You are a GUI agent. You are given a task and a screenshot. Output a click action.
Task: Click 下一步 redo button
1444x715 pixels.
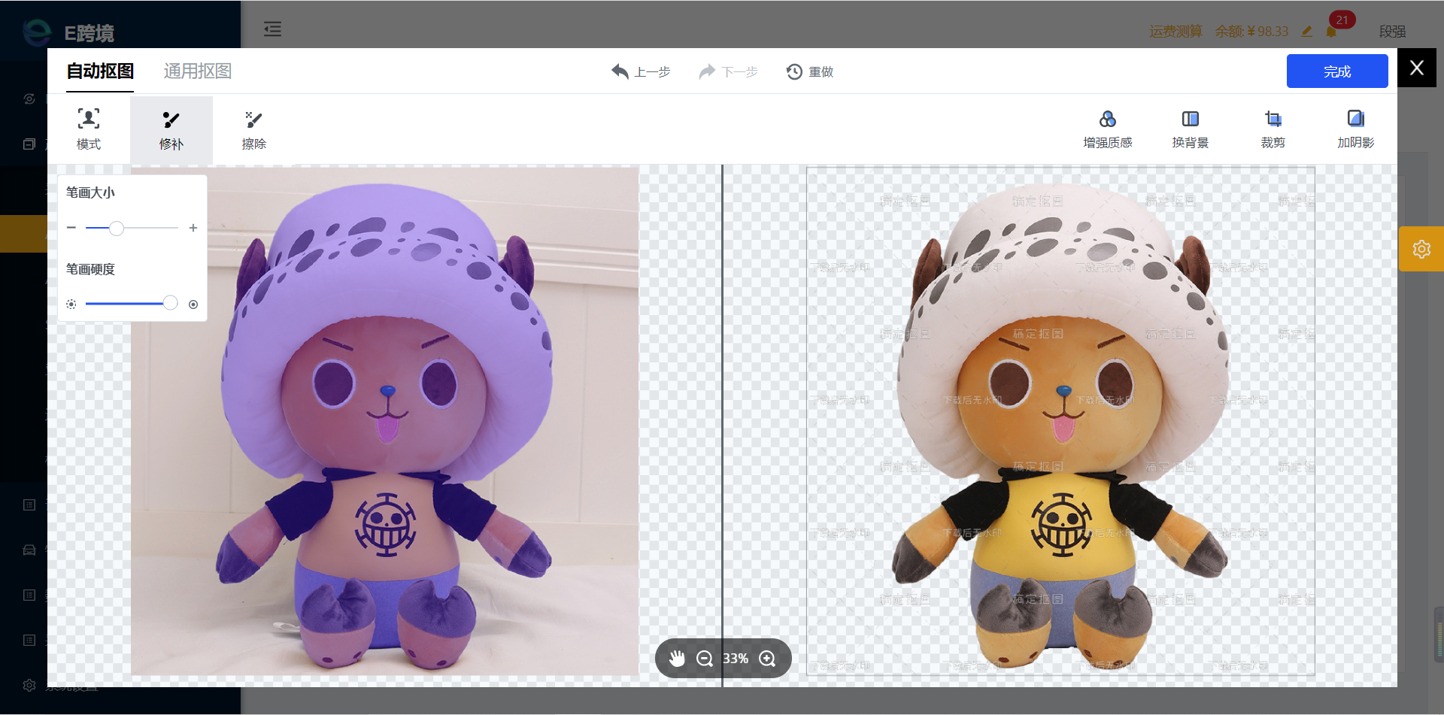(x=728, y=71)
